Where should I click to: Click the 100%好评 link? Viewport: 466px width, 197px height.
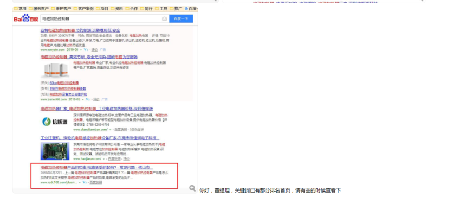(137, 130)
